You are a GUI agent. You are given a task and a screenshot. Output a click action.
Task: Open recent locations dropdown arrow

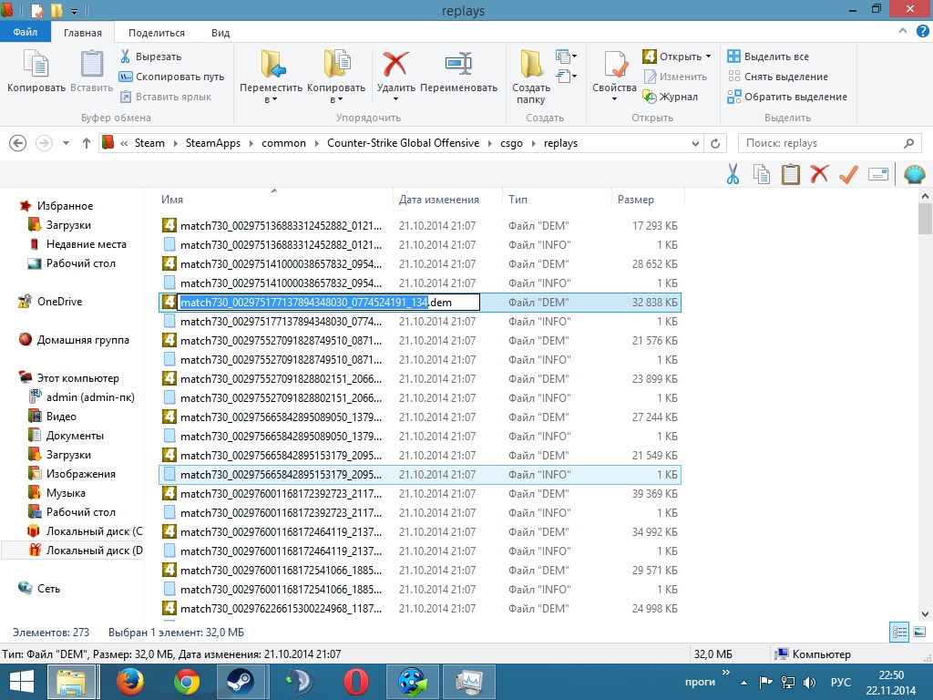click(66, 143)
